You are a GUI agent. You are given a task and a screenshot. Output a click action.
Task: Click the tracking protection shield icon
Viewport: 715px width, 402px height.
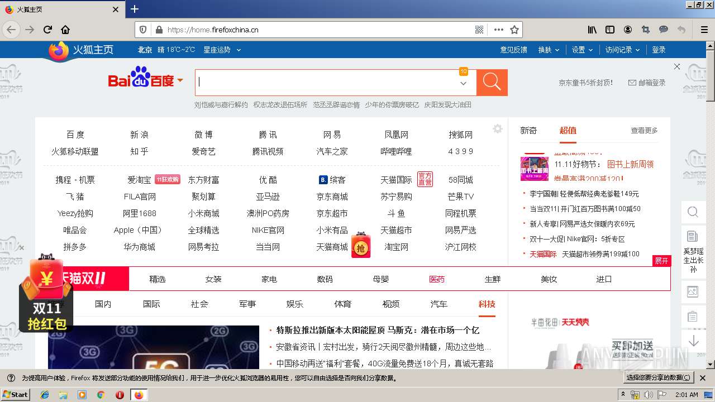[x=143, y=30]
